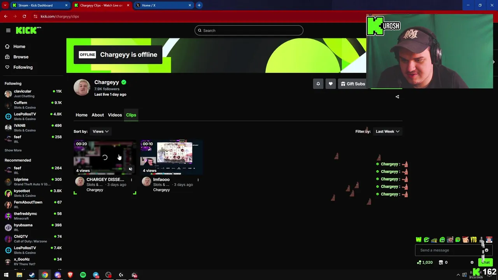The height and width of the screenshot is (280, 498).
Task: Select the Clips tab
Action: pyautogui.click(x=131, y=115)
